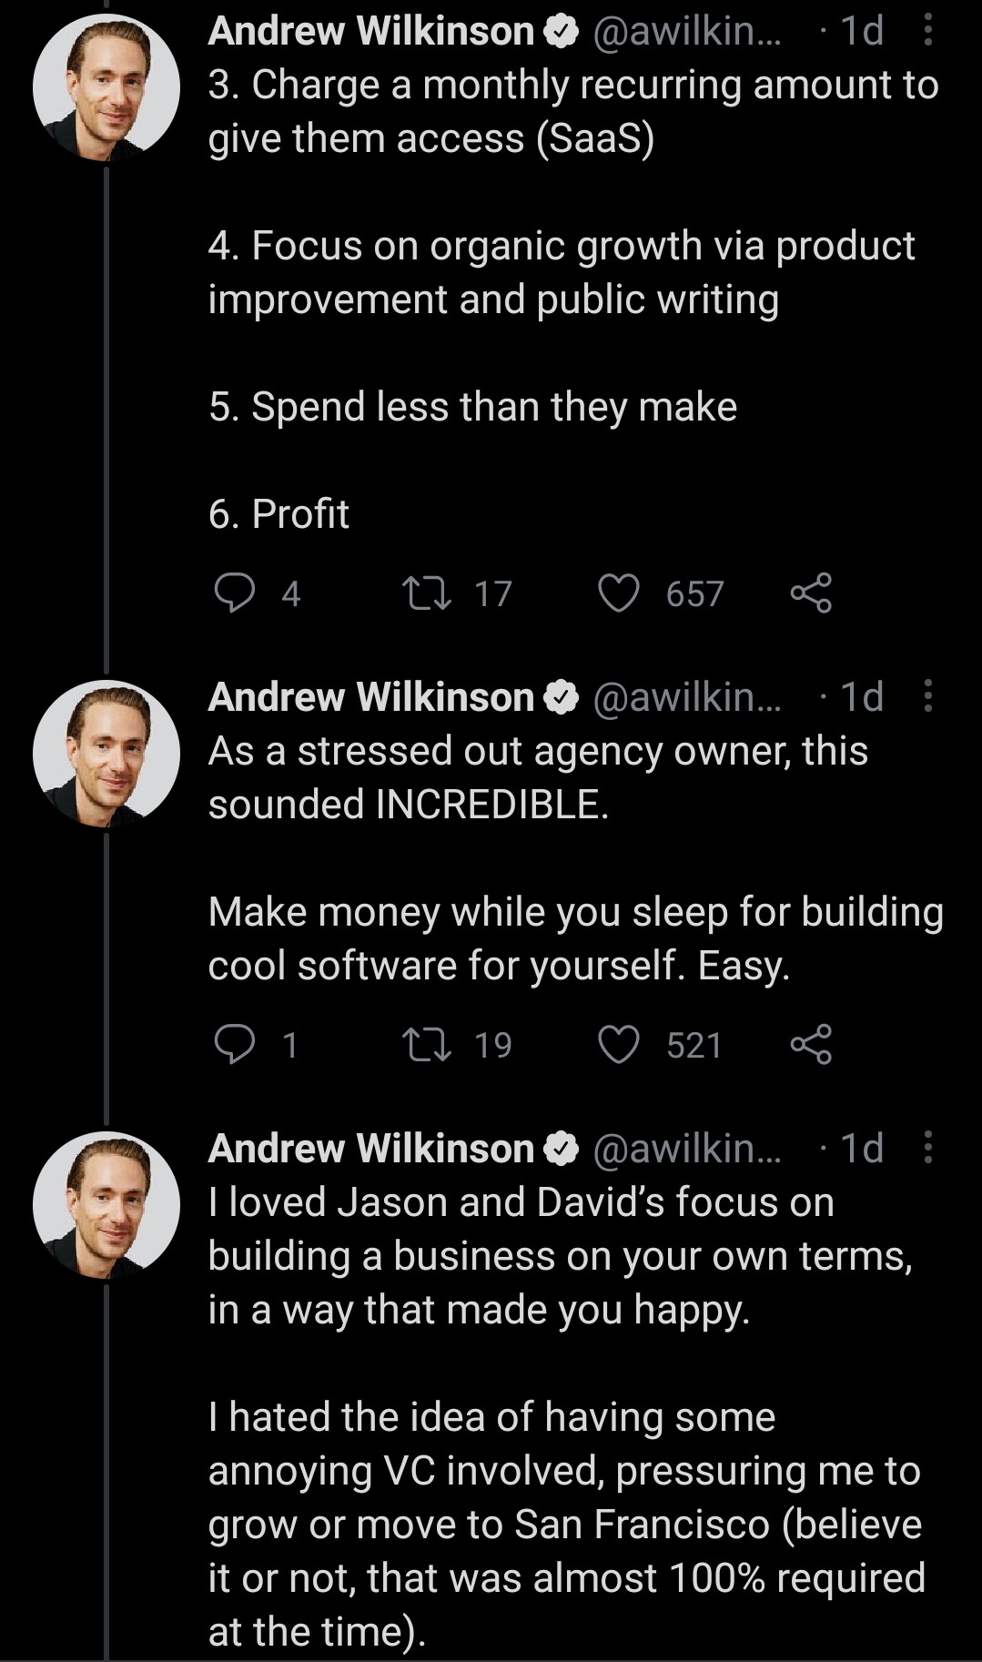Viewport: 982px width, 1662px height.
Task: Open Andrew Wilkinson name on the first tweet
Action: click(370, 32)
